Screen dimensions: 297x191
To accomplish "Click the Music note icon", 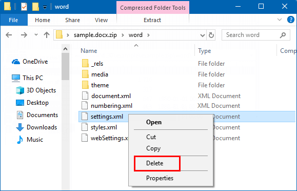I will [20, 140].
